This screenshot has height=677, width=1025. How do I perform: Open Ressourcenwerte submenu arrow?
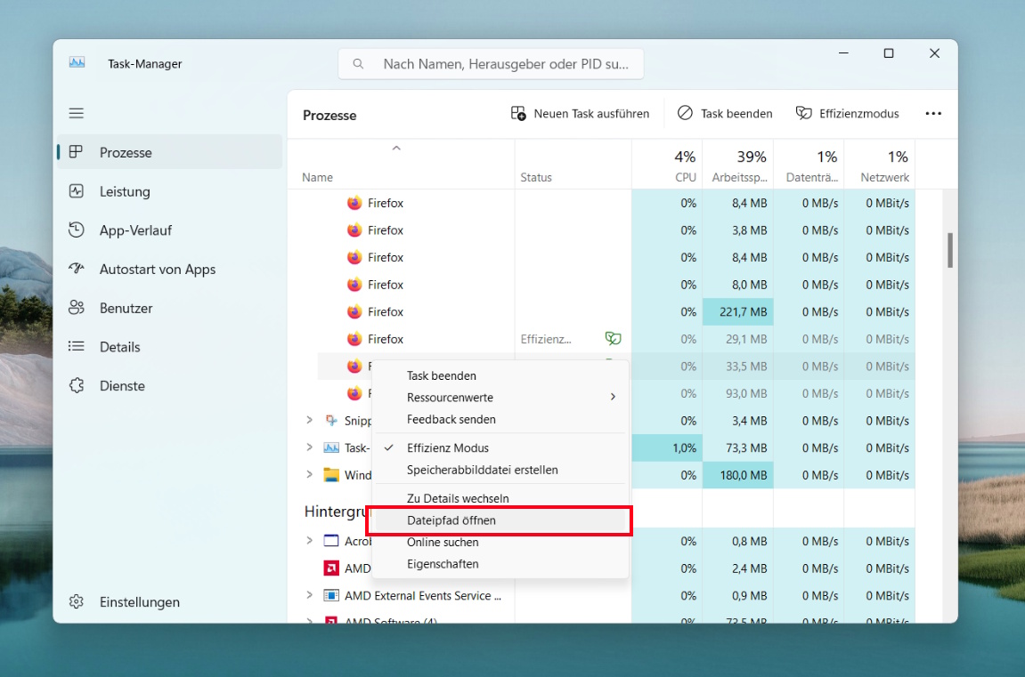tap(613, 398)
